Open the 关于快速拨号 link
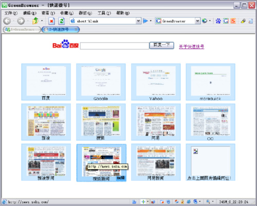The height and width of the screenshot is (206, 257). pos(191,47)
